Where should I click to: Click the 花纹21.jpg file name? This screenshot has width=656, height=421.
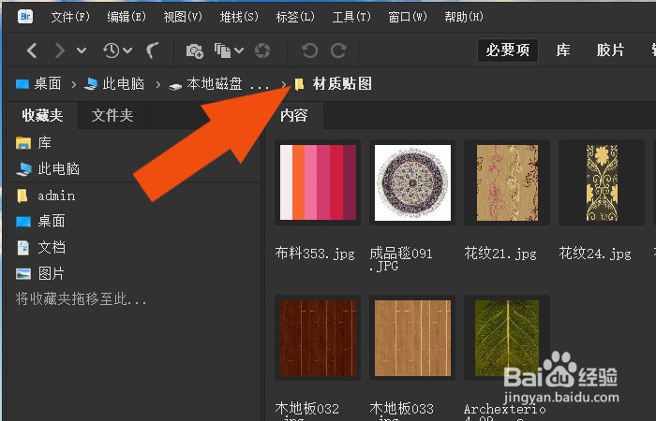click(500, 254)
